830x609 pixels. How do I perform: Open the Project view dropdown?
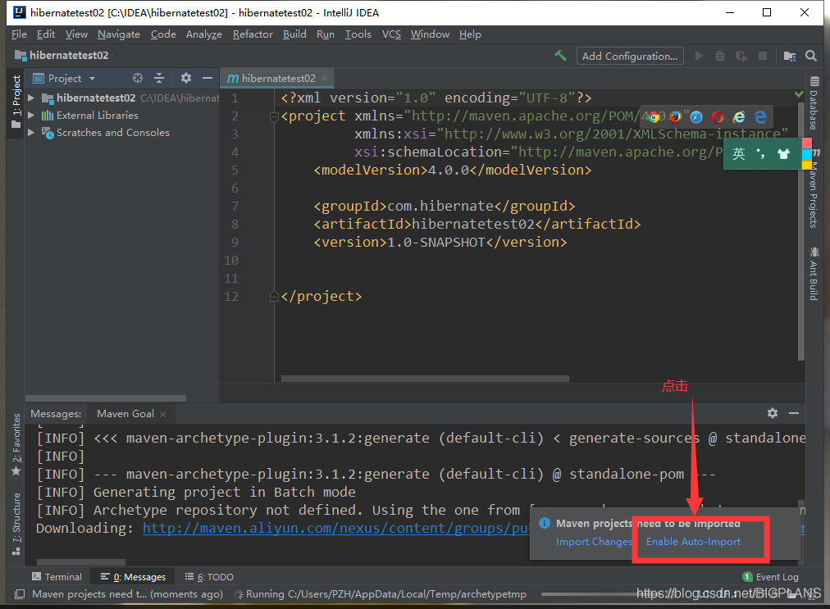tap(92, 79)
